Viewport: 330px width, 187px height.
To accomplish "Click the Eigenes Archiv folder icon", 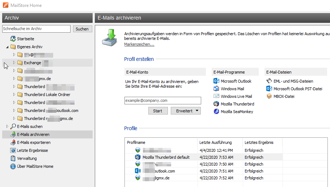I will (x=13, y=47).
